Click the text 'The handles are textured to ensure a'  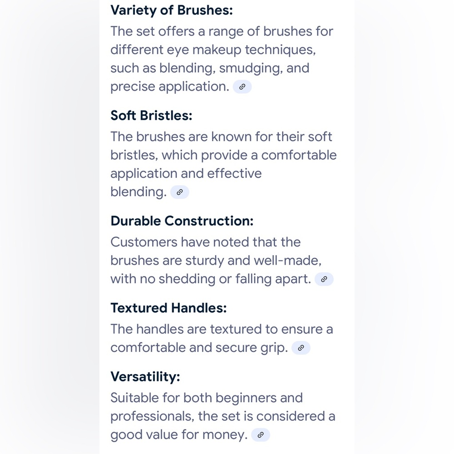[x=222, y=329]
